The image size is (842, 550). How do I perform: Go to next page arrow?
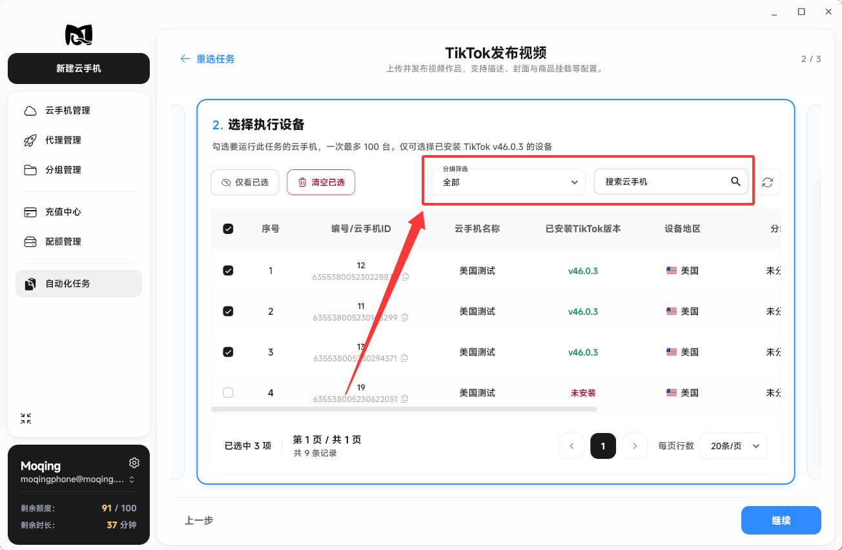tap(635, 446)
